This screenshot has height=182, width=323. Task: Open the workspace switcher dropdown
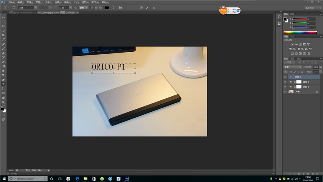point(313,8)
